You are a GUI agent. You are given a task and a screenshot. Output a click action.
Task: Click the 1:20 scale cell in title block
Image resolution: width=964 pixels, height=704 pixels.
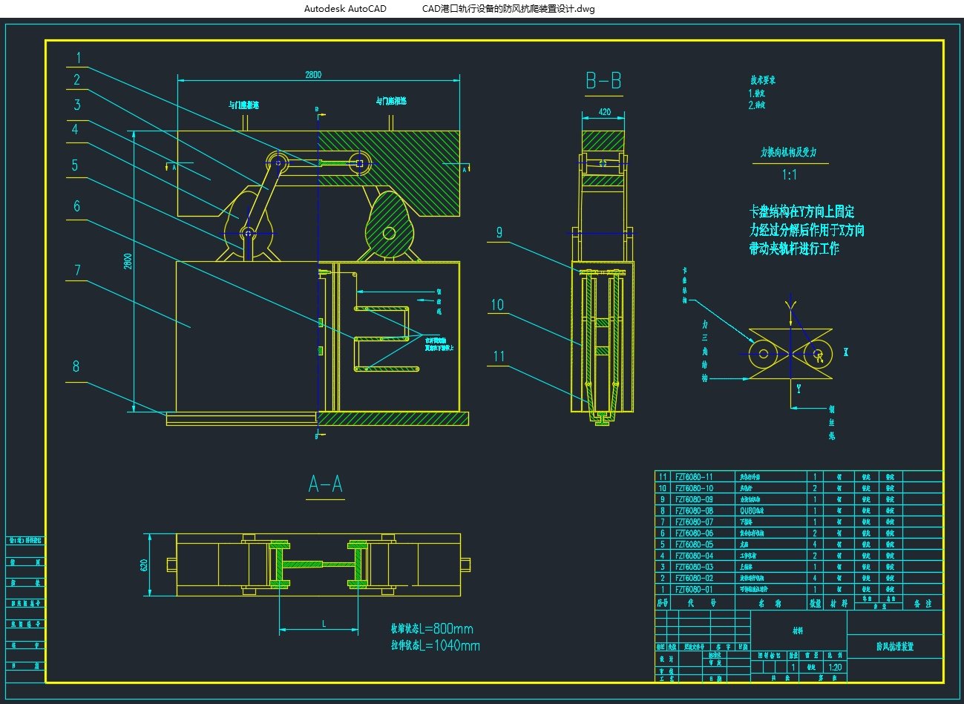tap(835, 667)
